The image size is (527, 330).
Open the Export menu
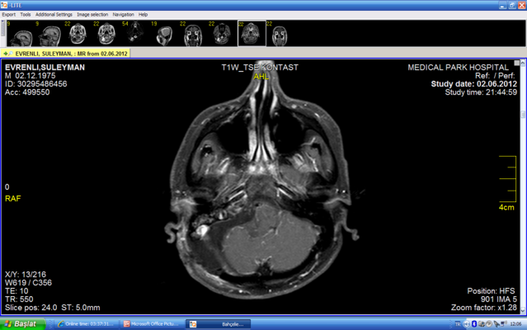coord(9,15)
